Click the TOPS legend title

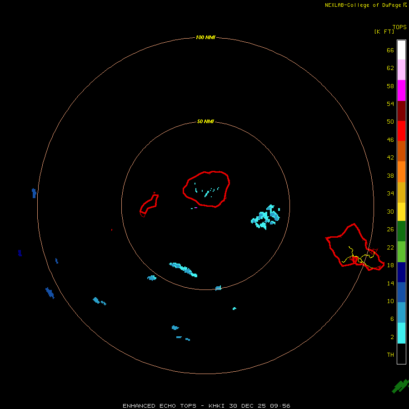click(x=399, y=27)
